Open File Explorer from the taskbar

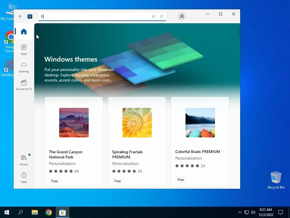[x=35, y=212]
